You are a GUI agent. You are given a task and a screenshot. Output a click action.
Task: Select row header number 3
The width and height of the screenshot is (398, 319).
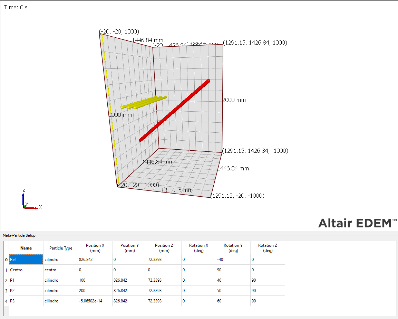click(x=6, y=291)
